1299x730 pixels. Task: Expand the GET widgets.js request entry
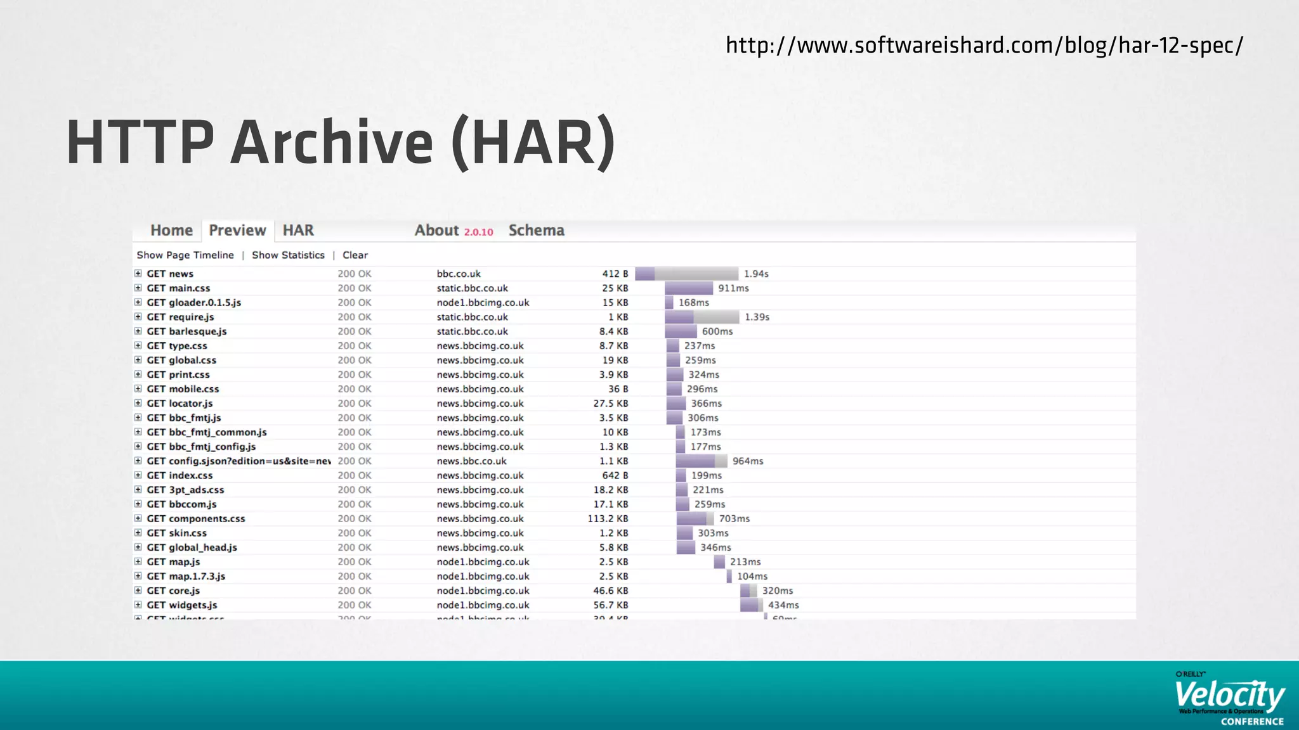[138, 605]
